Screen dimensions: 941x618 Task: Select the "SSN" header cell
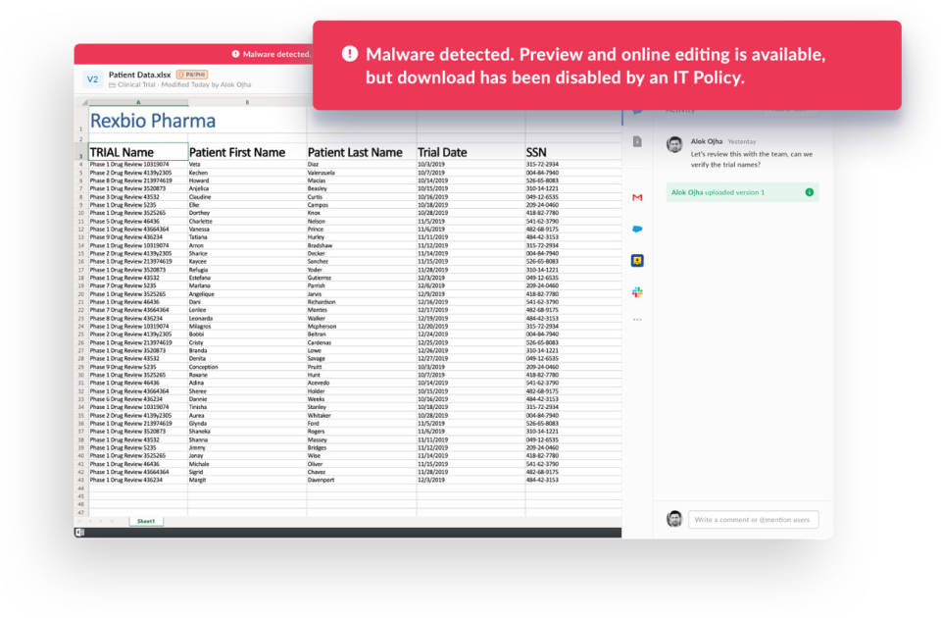pos(573,152)
